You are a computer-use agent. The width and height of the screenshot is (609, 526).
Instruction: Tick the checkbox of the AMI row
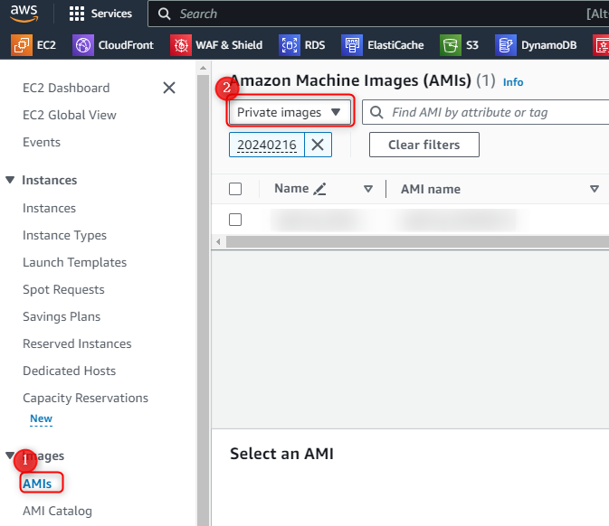point(235,220)
